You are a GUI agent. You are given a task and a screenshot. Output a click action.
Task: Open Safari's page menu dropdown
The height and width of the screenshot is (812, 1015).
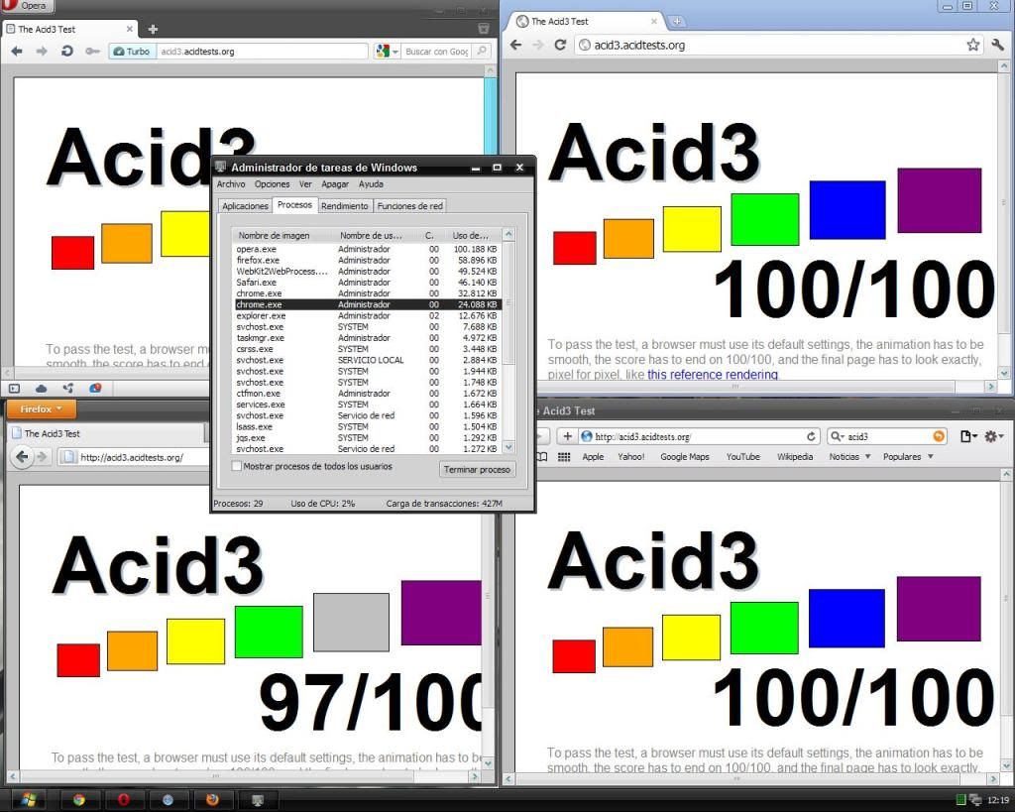968,436
